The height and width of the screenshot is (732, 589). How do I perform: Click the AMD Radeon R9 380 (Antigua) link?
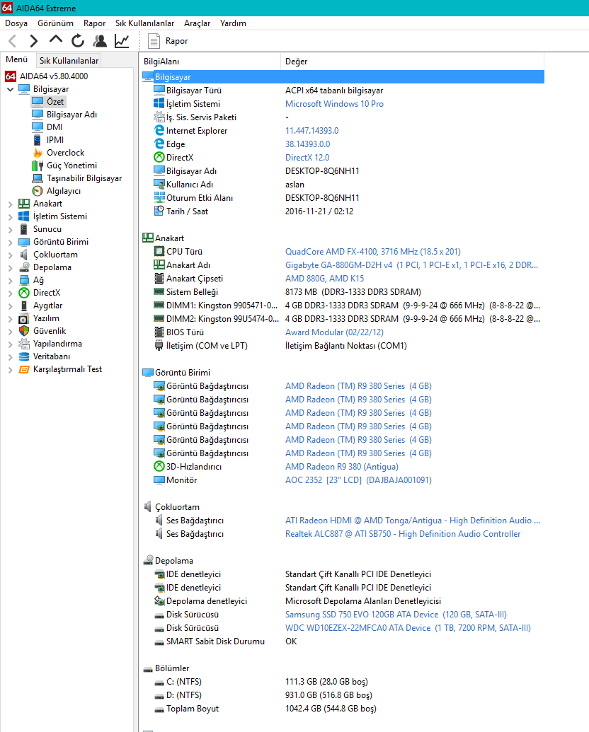point(342,466)
